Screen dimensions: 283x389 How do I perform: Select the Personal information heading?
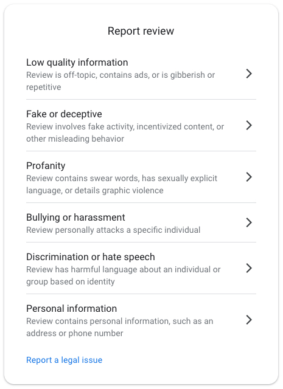pos(72,309)
